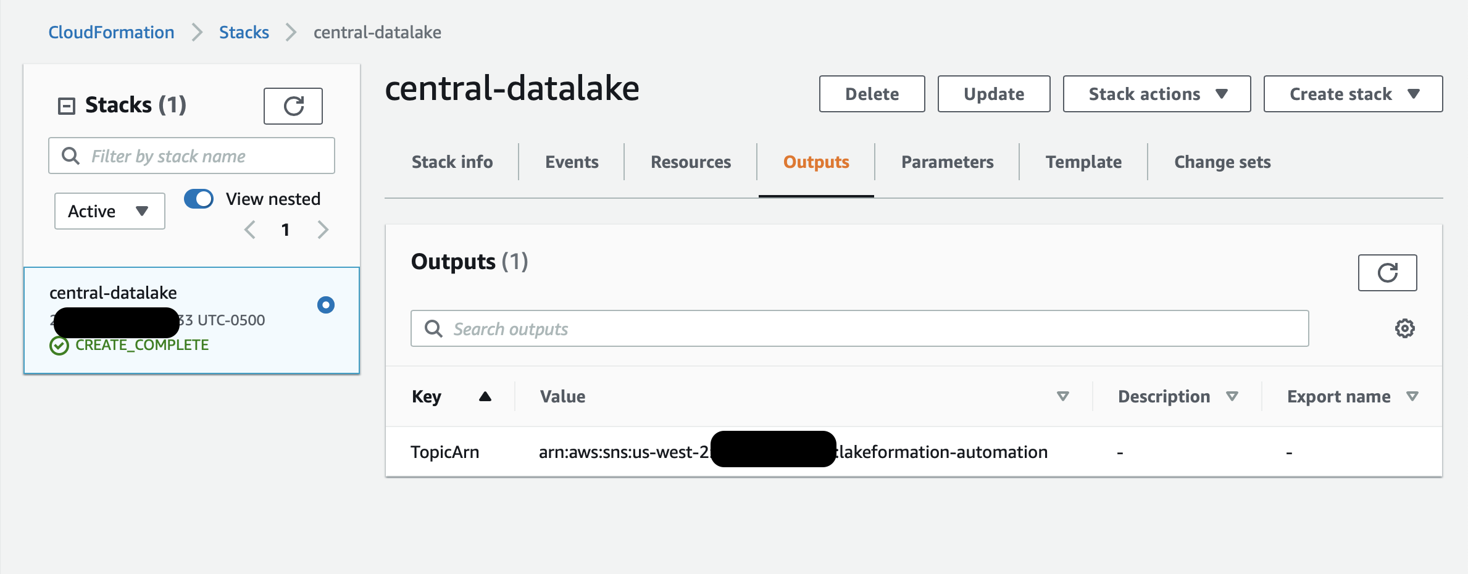
Task: Click the central-datalake breadcrumb text
Action: pos(377,32)
